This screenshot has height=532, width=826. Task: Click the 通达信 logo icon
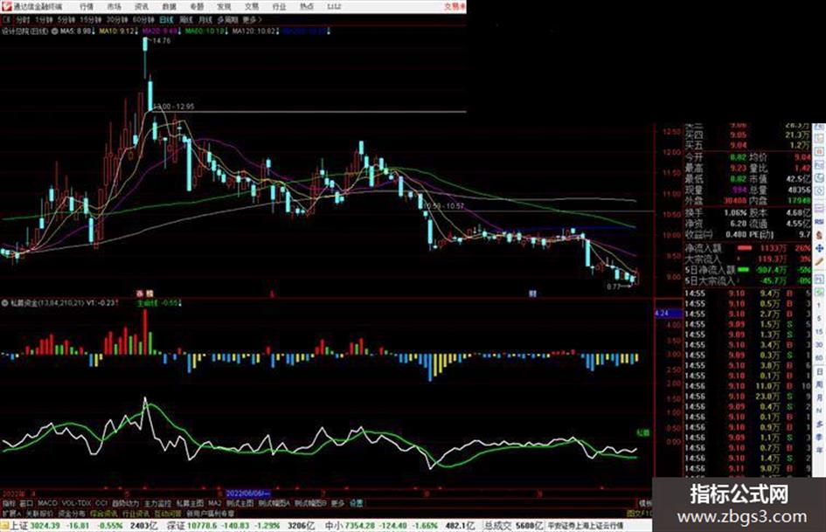7,6
